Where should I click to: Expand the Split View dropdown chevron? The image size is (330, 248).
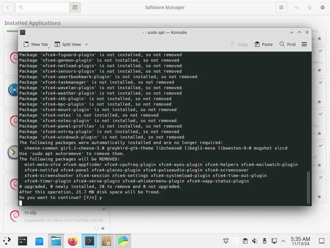(86, 45)
